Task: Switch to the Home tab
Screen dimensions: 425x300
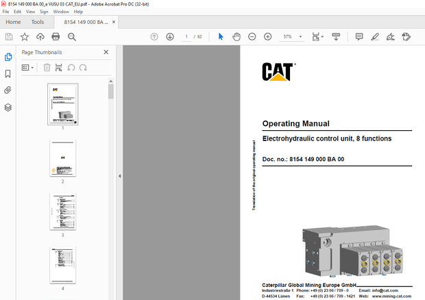Action: pyautogui.click(x=13, y=22)
